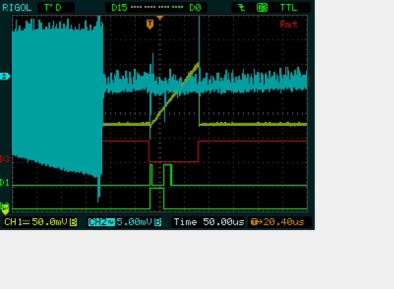Viewport: 394px width, 289px height.
Task: Click the D3 trigger source badge
Action: click(262, 8)
